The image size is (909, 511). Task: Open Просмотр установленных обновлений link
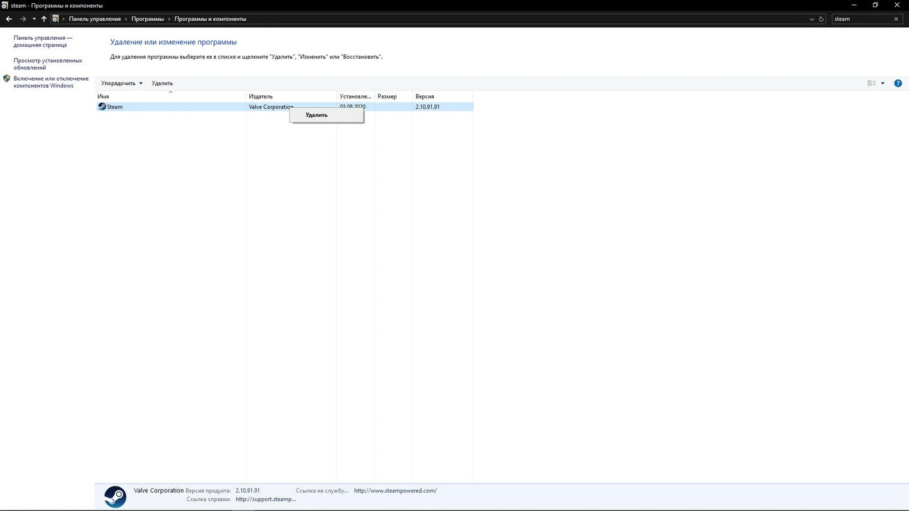tap(48, 64)
